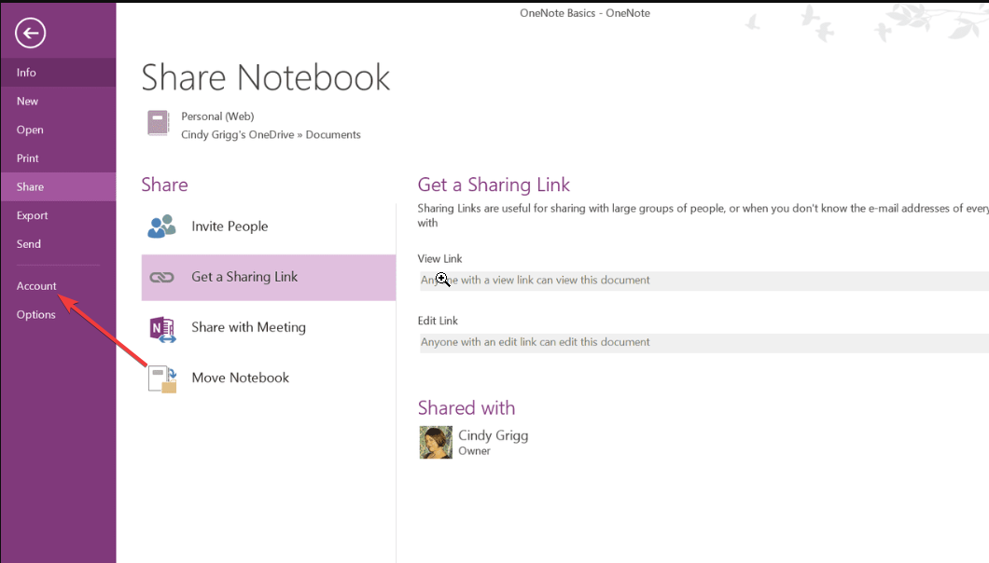The image size is (989, 563).
Task: Click the View Link label
Action: (x=439, y=258)
